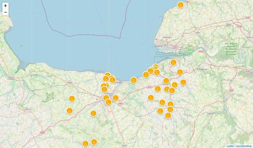Image resolution: width=253 pixels, height=148 pixels.
Task: Click the A 150 road shield
Action: point(240,26)
